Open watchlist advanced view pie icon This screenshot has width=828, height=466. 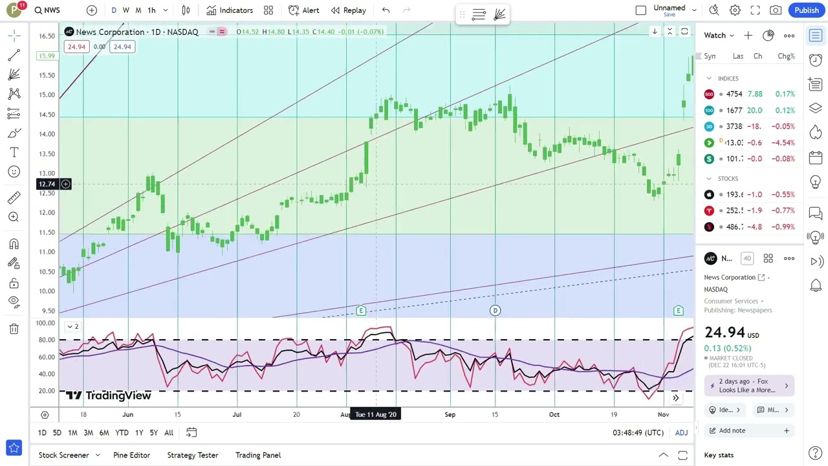tap(768, 36)
